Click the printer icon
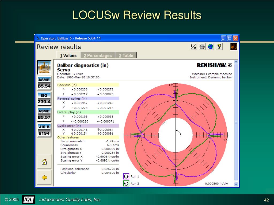Viewport: 274px width, 205px height. pyautogui.click(x=202, y=47)
